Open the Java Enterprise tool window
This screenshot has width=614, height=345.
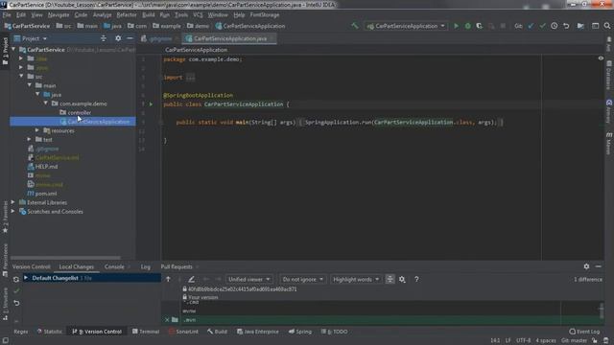(x=258, y=332)
